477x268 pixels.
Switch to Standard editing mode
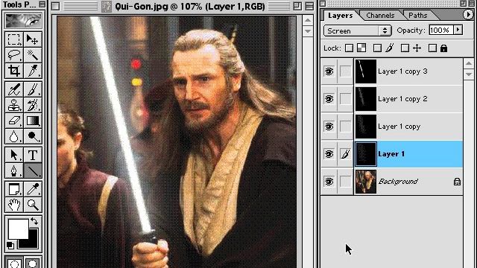(13, 264)
